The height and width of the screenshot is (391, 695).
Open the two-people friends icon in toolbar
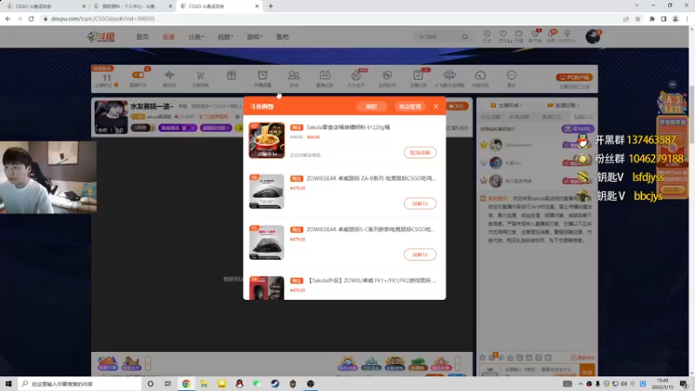pos(294,75)
